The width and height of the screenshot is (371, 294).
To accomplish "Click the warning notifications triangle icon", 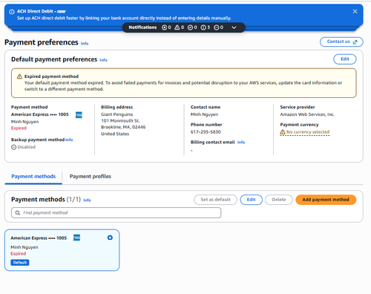I will tap(177, 27).
